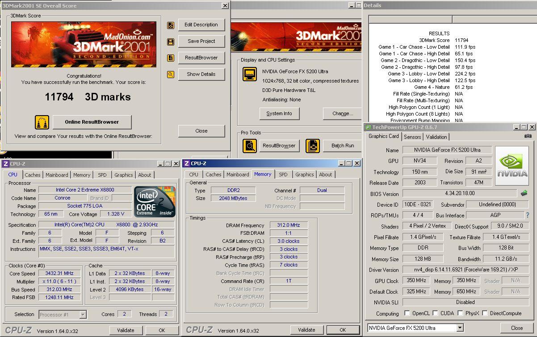Switch to Sensors tab in GPU-Z
Screen dimensions: 537x337
412,137
